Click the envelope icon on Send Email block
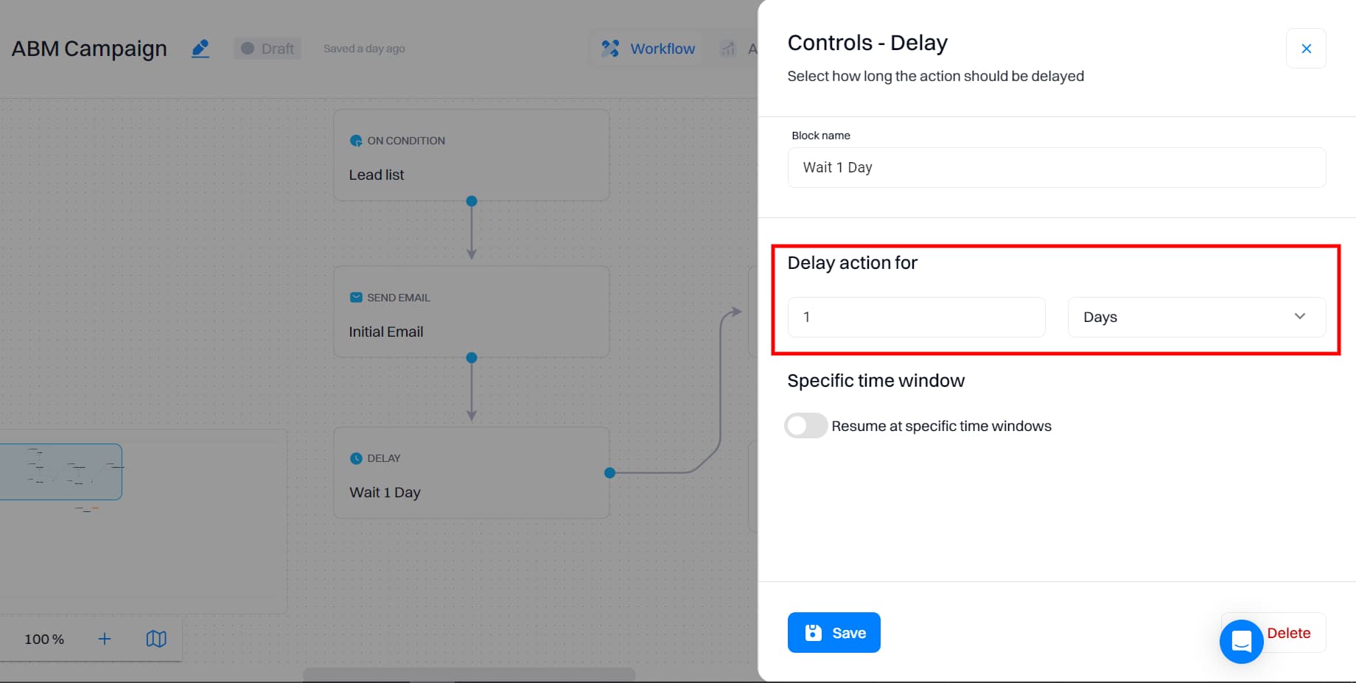 pyautogui.click(x=356, y=297)
